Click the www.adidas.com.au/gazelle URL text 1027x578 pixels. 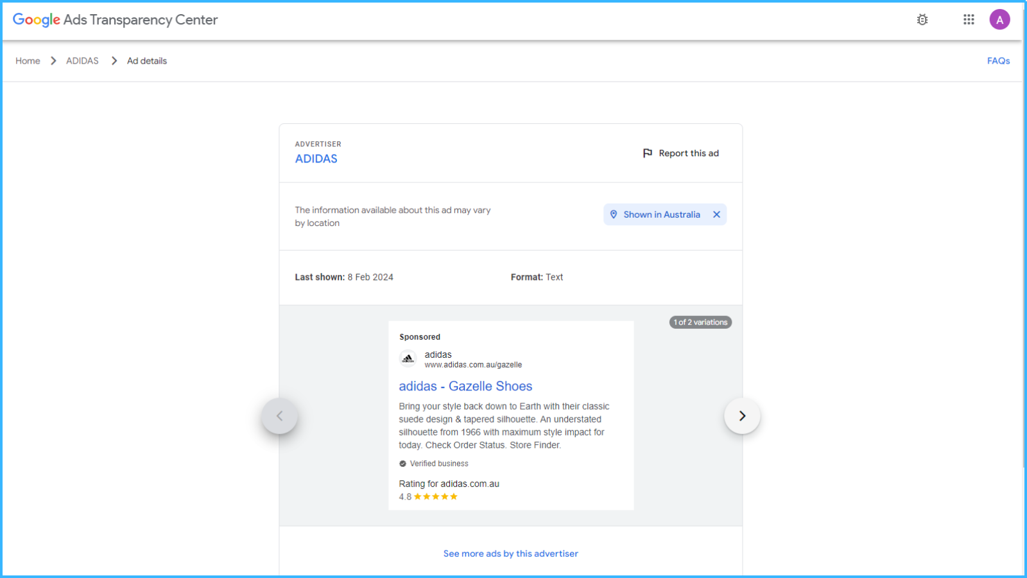pos(473,365)
